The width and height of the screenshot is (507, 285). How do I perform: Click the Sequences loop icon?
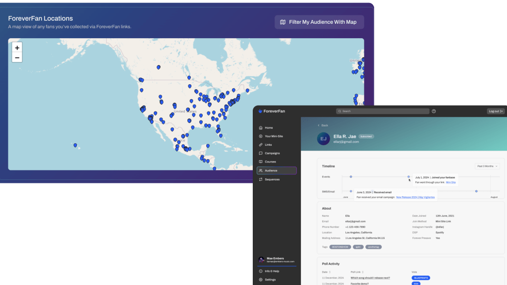click(261, 179)
